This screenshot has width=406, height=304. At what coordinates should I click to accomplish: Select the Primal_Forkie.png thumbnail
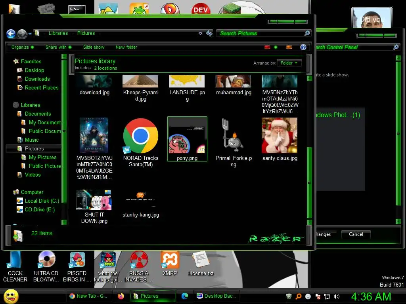pos(233,142)
